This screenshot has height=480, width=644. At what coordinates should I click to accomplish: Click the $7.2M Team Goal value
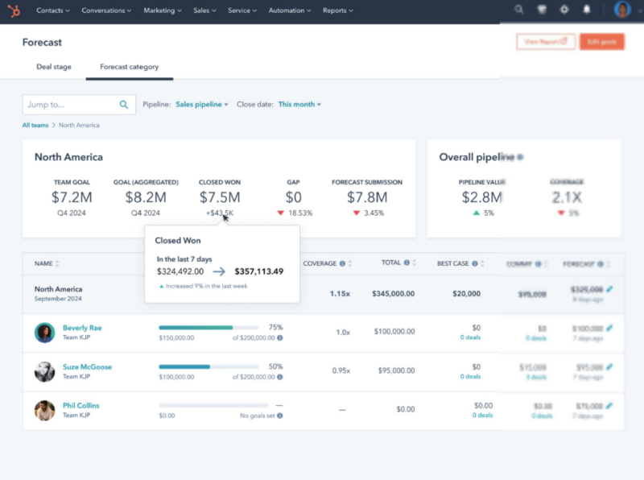point(72,197)
